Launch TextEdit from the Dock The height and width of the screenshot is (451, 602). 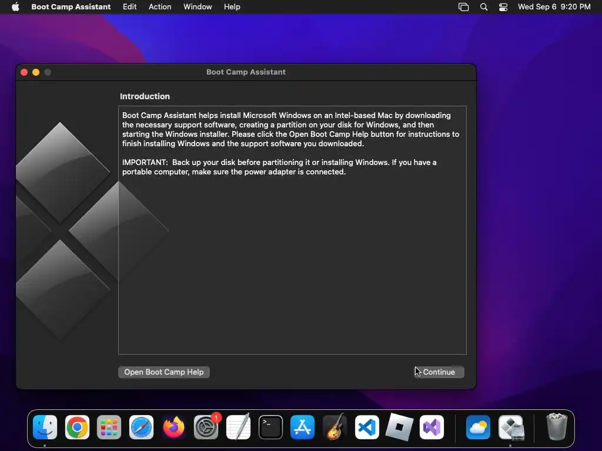pyautogui.click(x=239, y=428)
